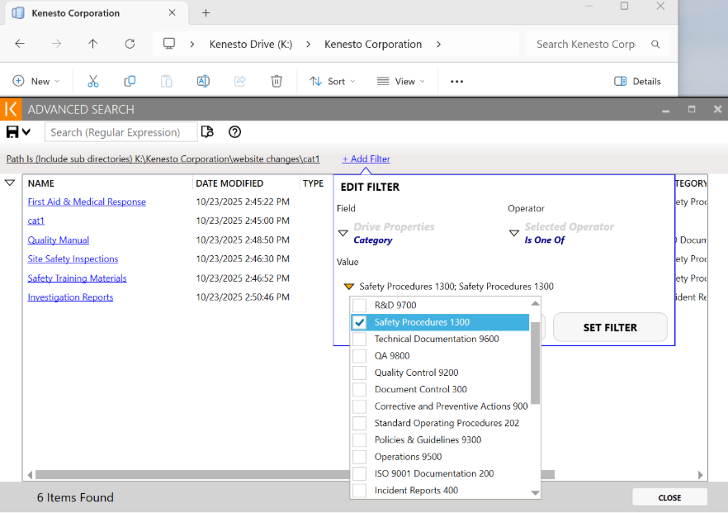The image size is (728, 513).
Task: Check ISO 9001 Documentation 200 checkbox
Action: (x=359, y=473)
